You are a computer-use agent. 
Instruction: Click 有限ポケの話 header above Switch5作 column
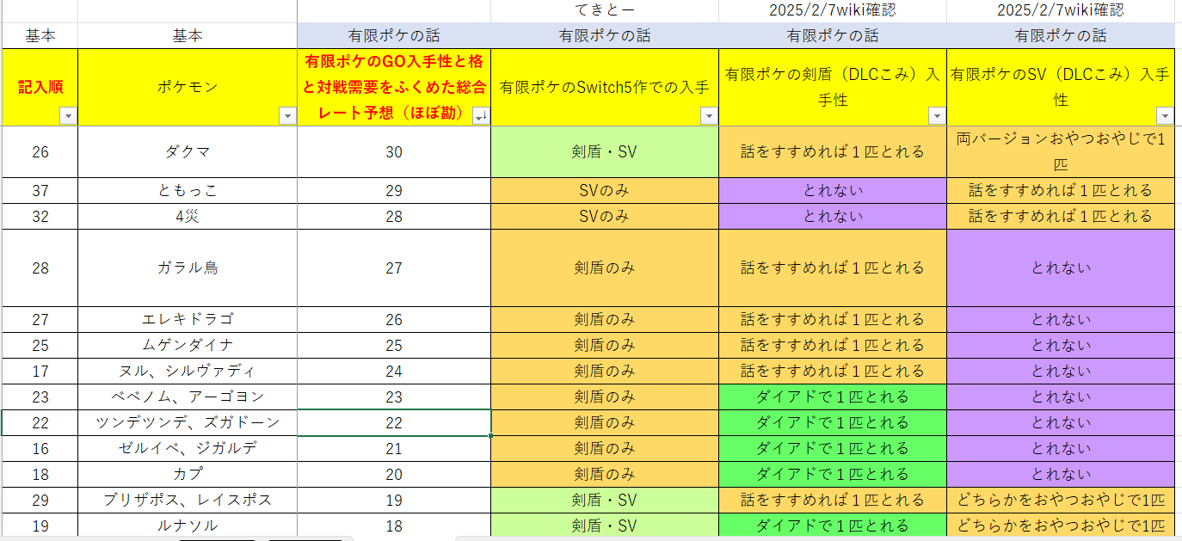(x=605, y=36)
